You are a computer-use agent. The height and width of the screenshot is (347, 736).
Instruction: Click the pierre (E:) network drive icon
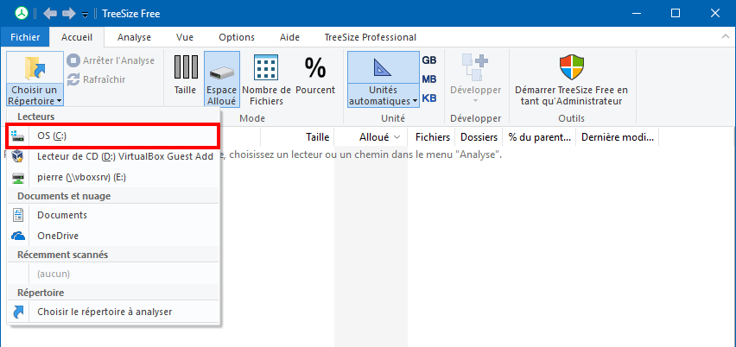(18, 177)
